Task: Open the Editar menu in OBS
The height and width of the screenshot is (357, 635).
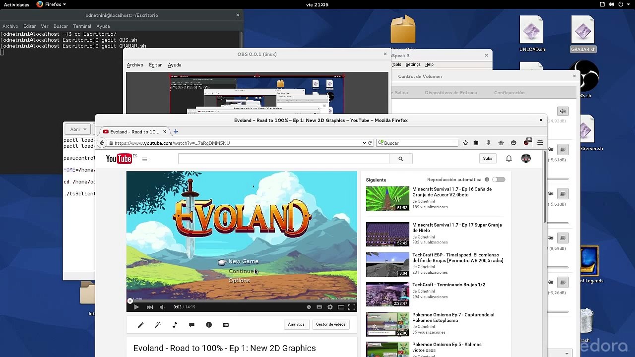Action: [x=155, y=65]
